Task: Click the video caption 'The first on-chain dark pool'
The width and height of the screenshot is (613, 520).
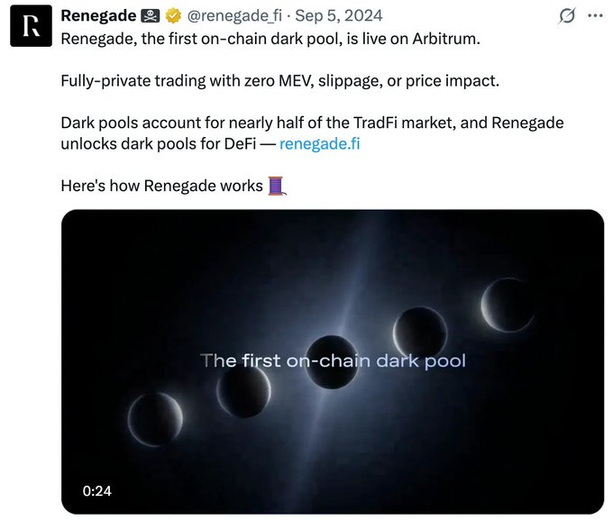Action: click(x=333, y=361)
